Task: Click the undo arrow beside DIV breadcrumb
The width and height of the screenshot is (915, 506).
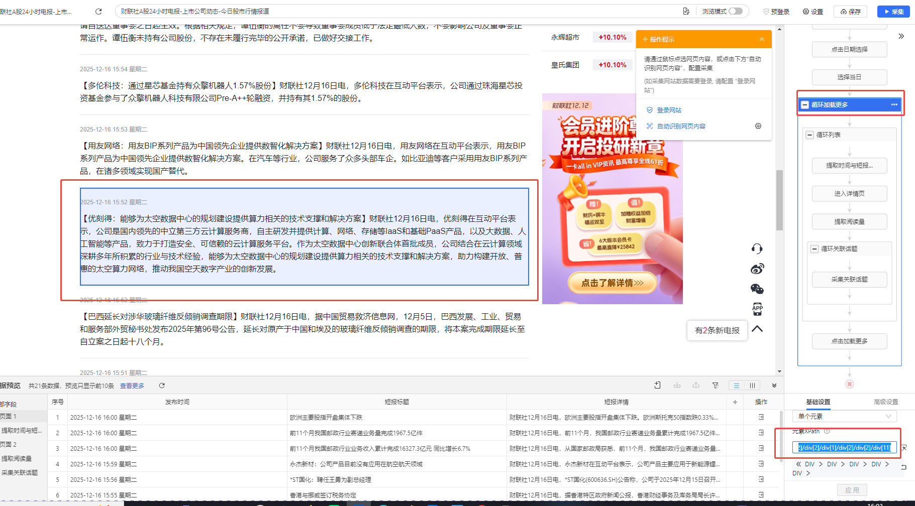Action: 904,467
